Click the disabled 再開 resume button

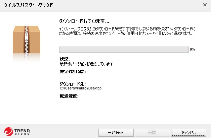[x=152, y=133]
